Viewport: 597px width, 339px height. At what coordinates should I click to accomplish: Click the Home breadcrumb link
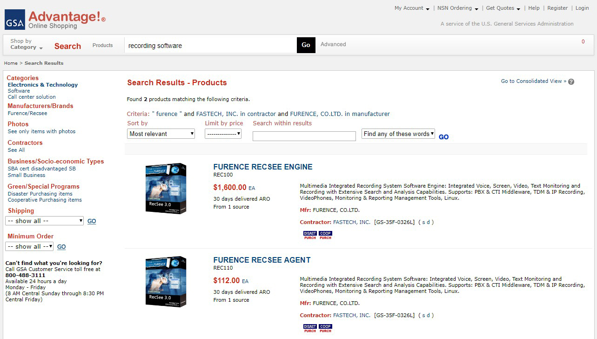pos(11,63)
